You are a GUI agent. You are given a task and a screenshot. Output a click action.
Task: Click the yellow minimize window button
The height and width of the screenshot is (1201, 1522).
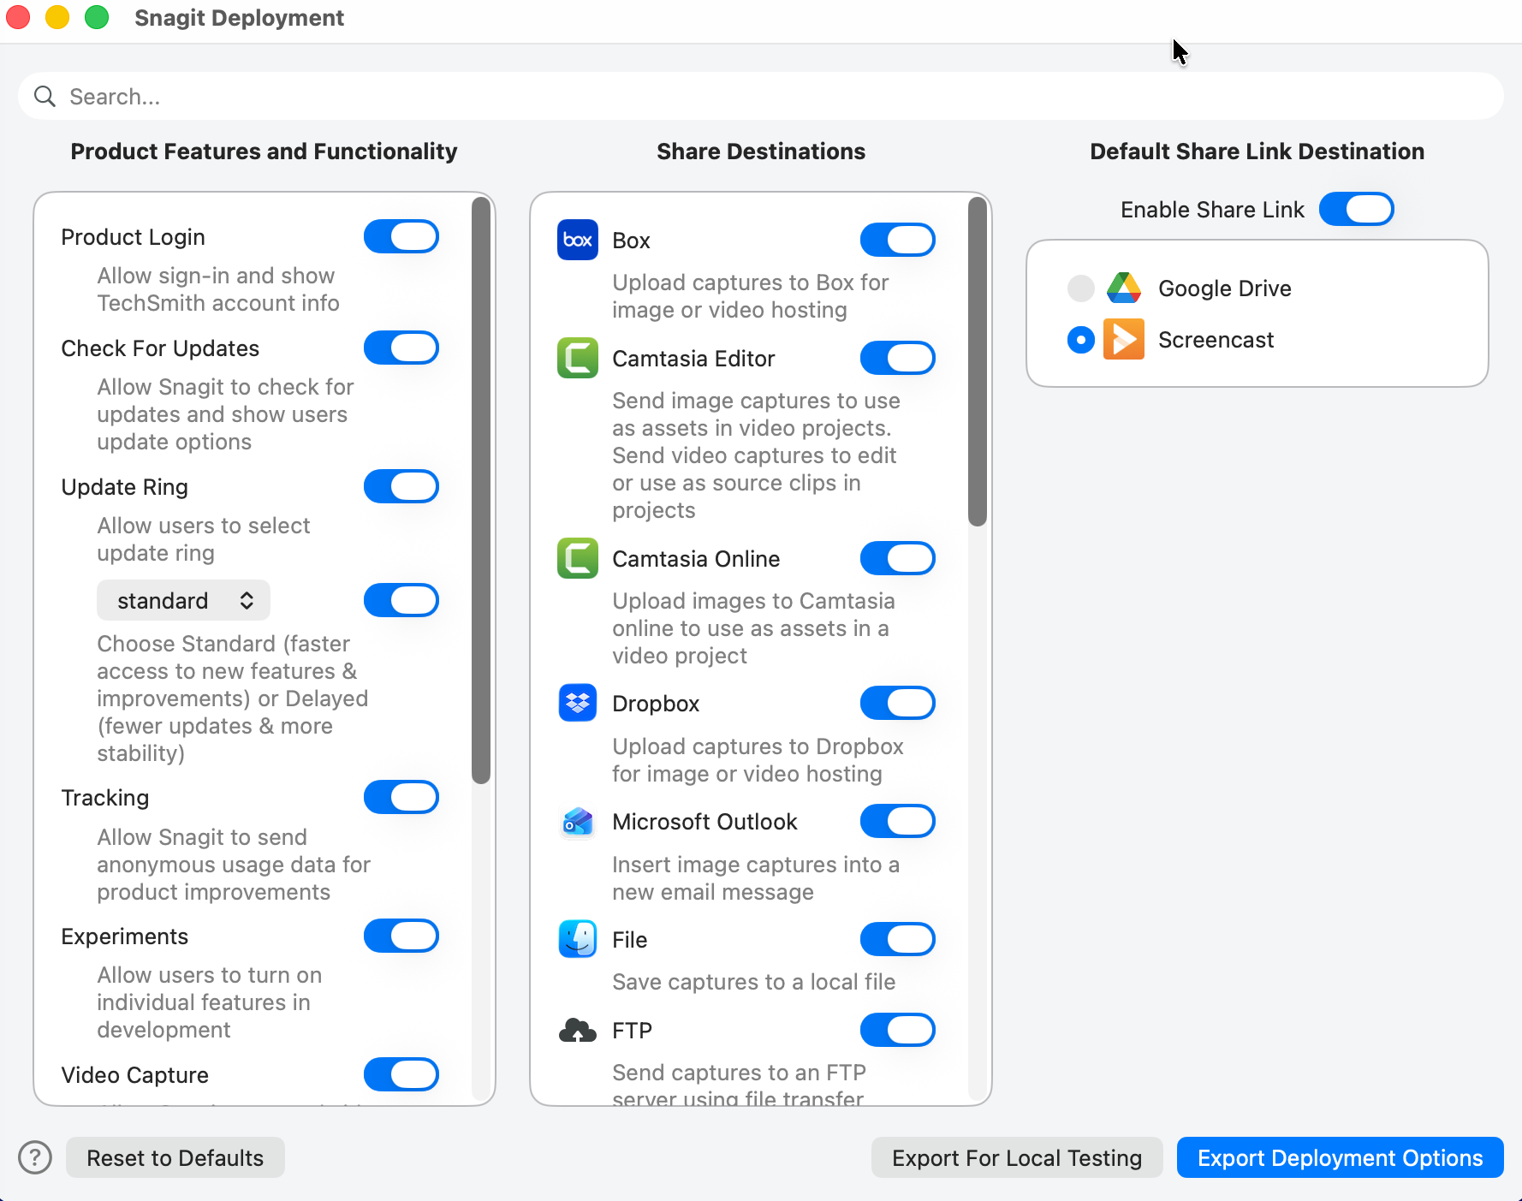pyautogui.click(x=57, y=17)
